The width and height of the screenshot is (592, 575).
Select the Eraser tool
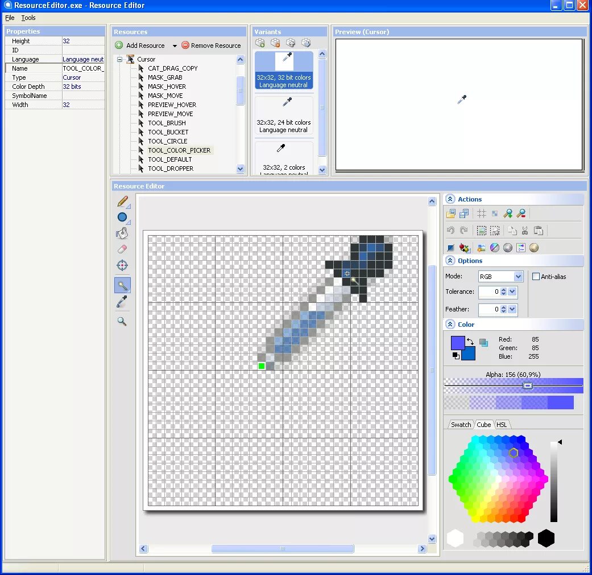pos(122,249)
